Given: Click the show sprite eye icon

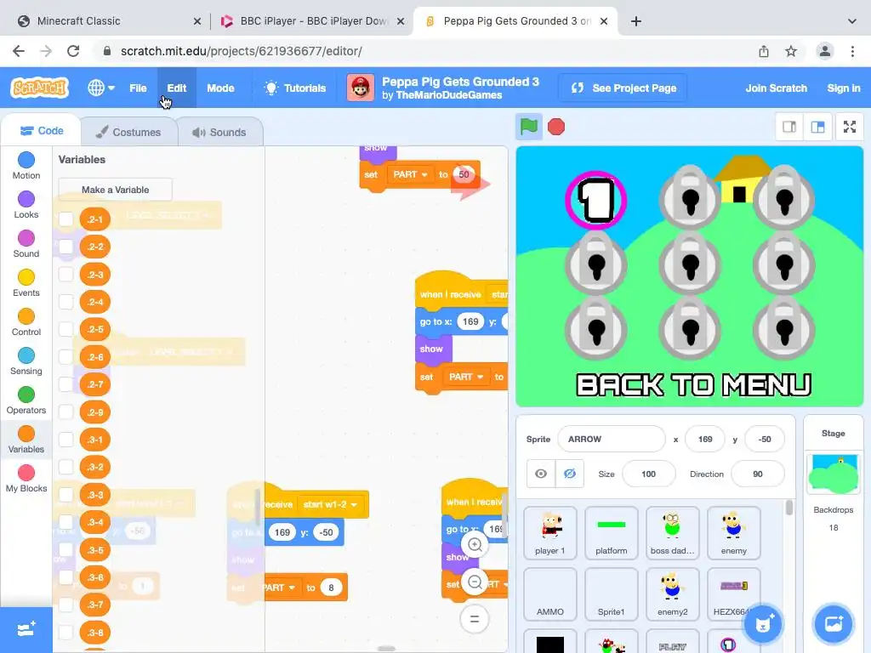Looking at the screenshot, I should click(x=540, y=474).
